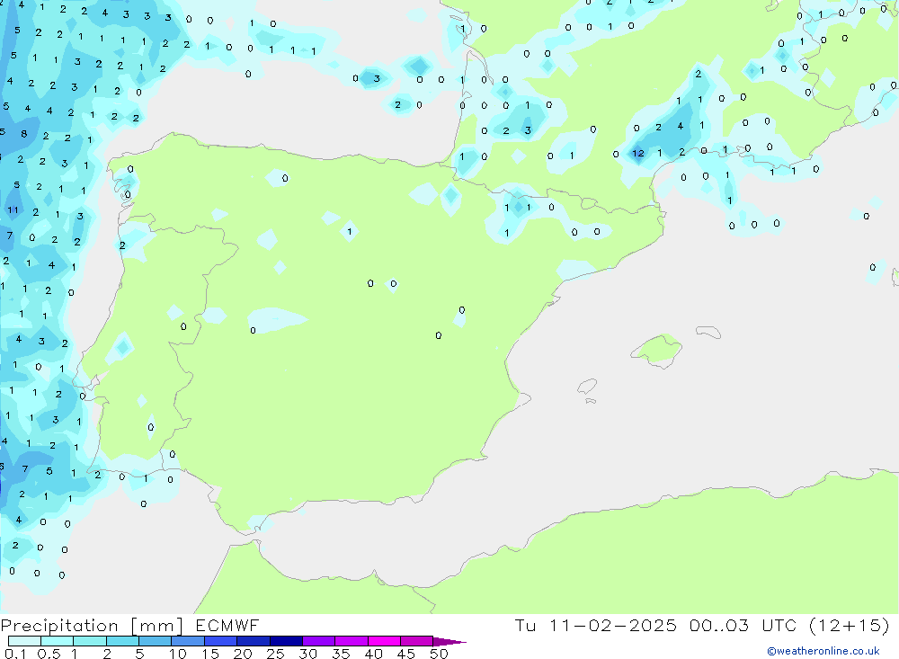Image resolution: width=899 pixels, height=659 pixels.
Task: Click the 0.1 label on the legend scale
Action: click(x=13, y=654)
